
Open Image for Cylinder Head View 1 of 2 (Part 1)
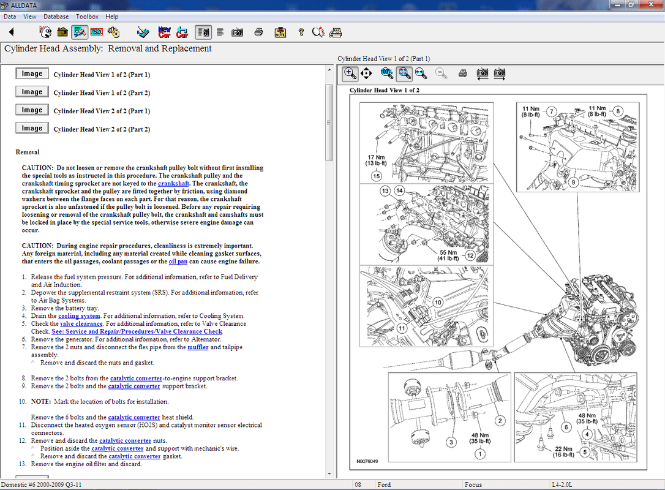pyautogui.click(x=32, y=74)
